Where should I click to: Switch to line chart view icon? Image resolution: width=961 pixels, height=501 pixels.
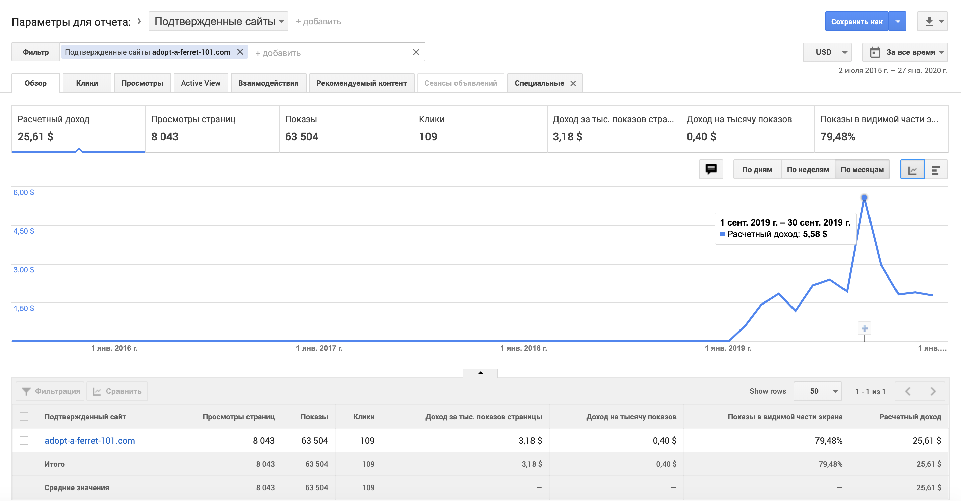click(912, 170)
